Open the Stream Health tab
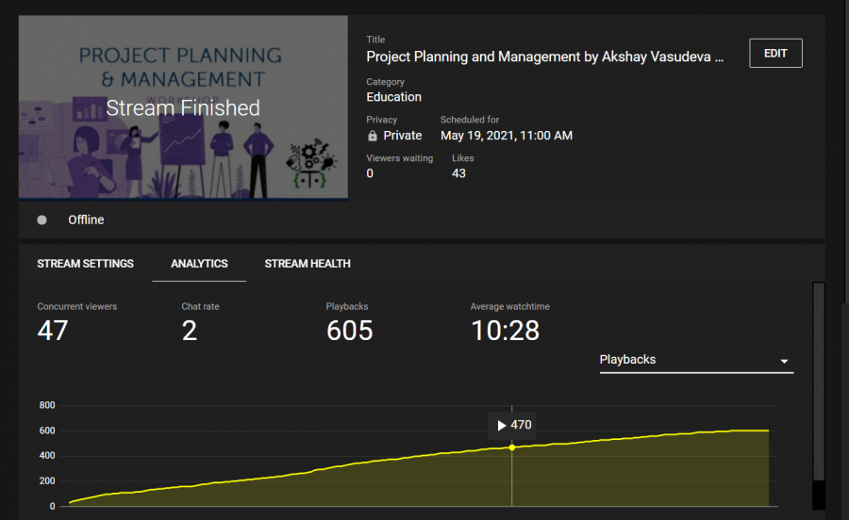 (x=308, y=264)
